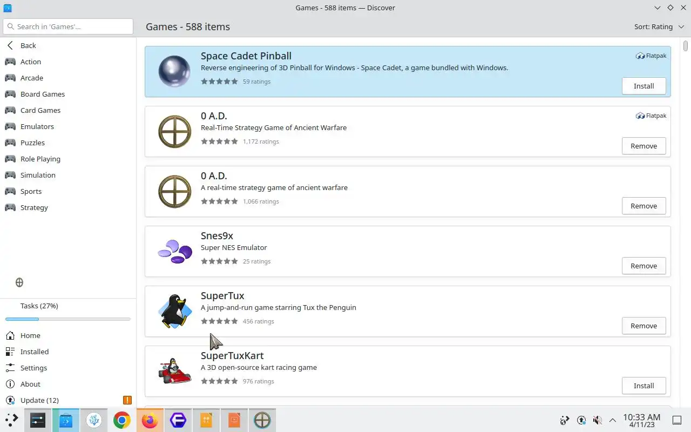The height and width of the screenshot is (432, 691).
Task: Open the KDE application launcher
Action: [12, 420]
